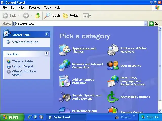Viewport: 162px width, 121px height.
Task: Click the Desktop toolbar label
Action: click(126, 117)
